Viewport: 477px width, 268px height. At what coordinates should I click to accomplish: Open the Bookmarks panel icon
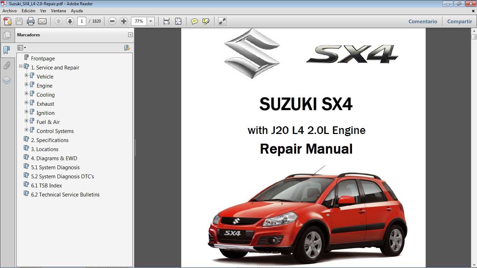[x=7, y=50]
